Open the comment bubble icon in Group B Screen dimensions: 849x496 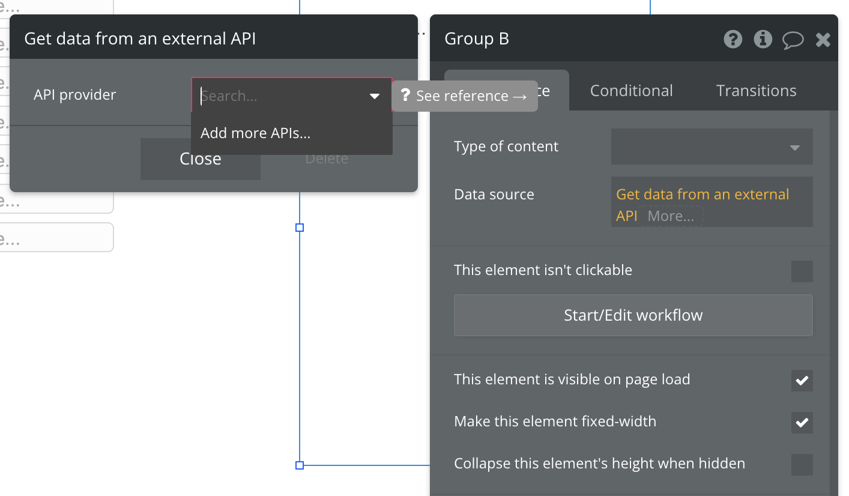(793, 40)
